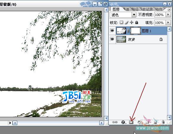Viewport: 173px width, 134px height.
Task: Click document vertical scroll down arrow
Action: point(106,118)
